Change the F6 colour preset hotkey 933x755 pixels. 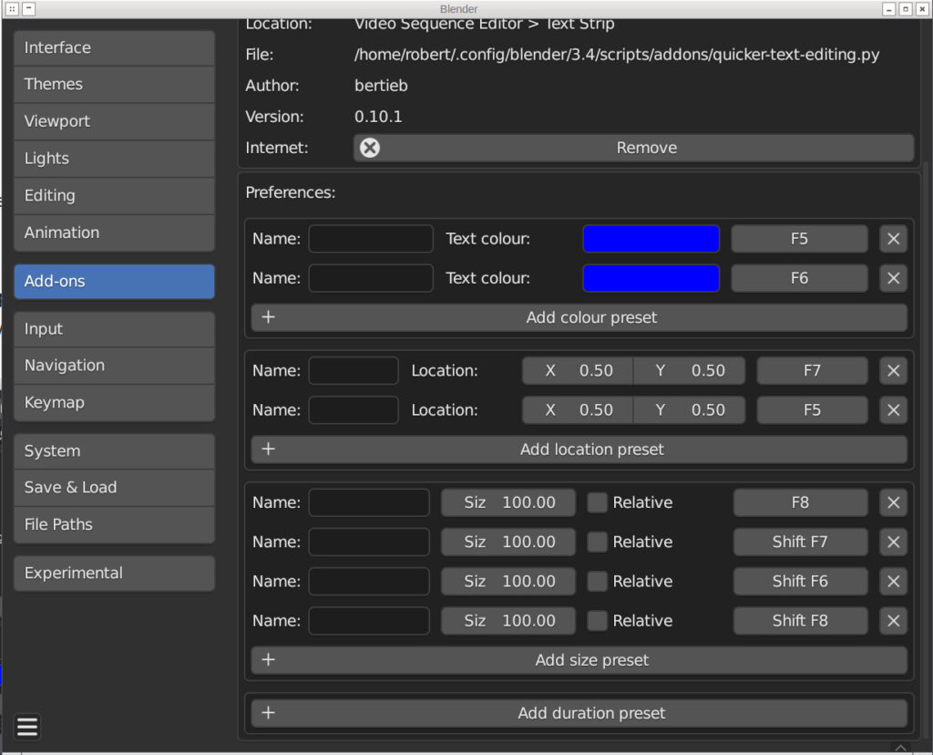[x=799, y=278]
